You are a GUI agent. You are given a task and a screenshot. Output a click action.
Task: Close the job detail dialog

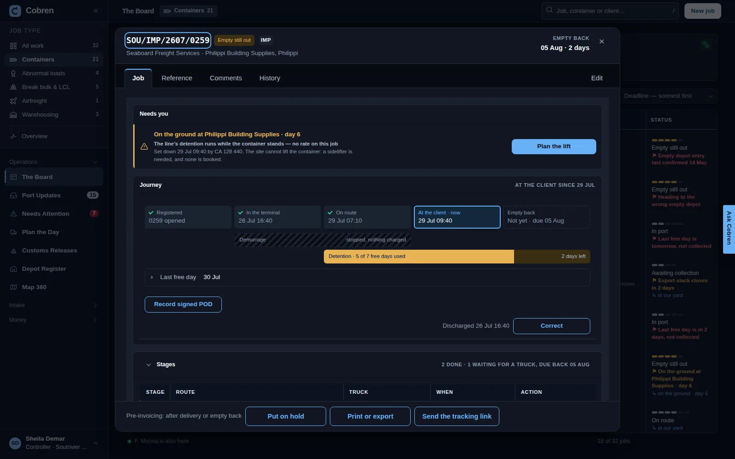coord(602,41)
